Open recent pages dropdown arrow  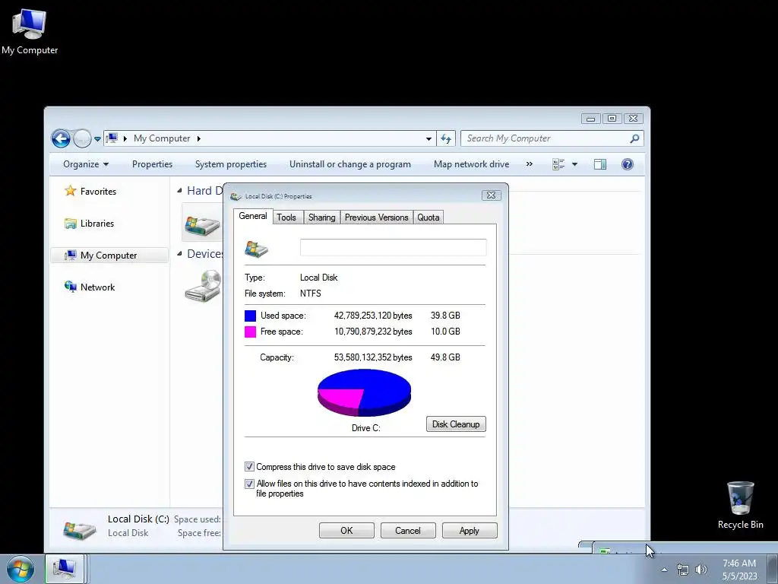tap(97, 139)
